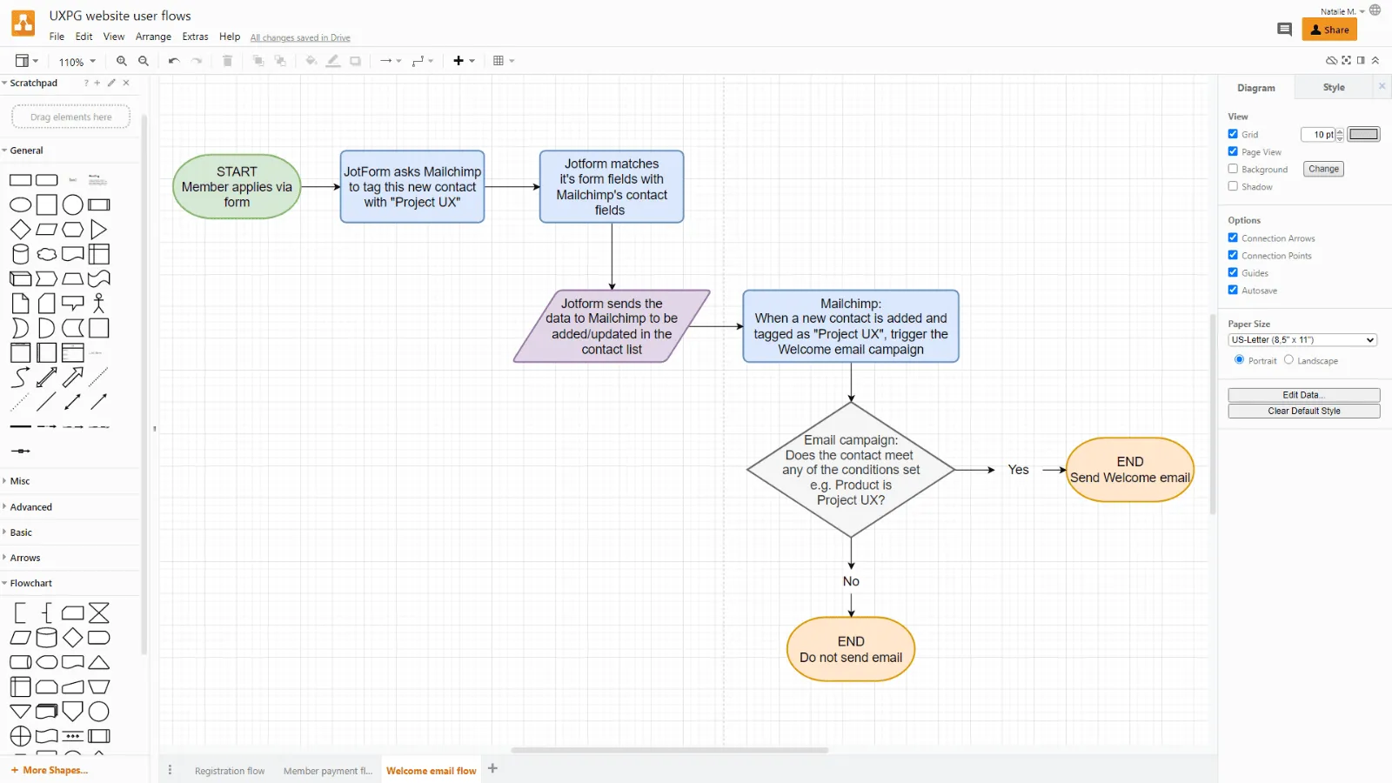This screenshot has width=1392, height=783.
Task: Click the shadow toolbar icon
Action: (x=356, y=61)
